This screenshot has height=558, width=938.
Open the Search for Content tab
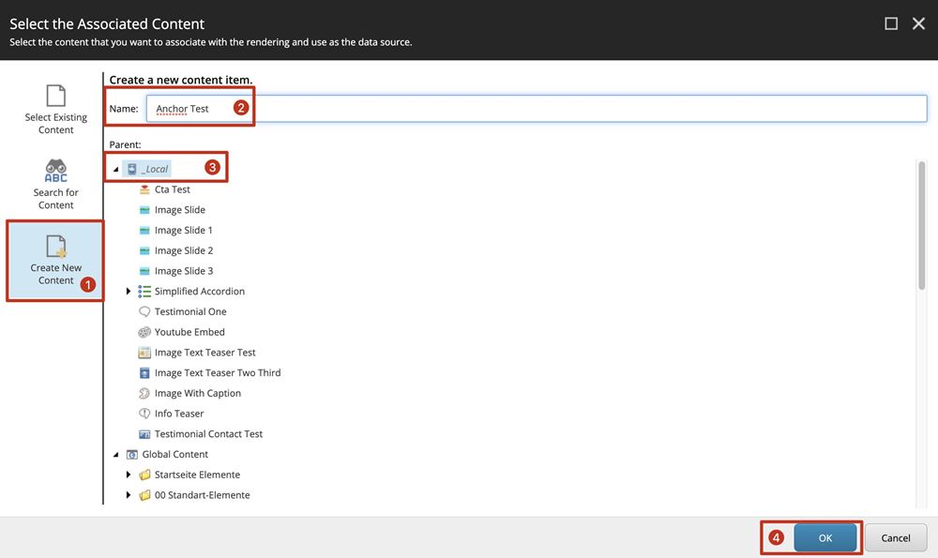point(55,185)
